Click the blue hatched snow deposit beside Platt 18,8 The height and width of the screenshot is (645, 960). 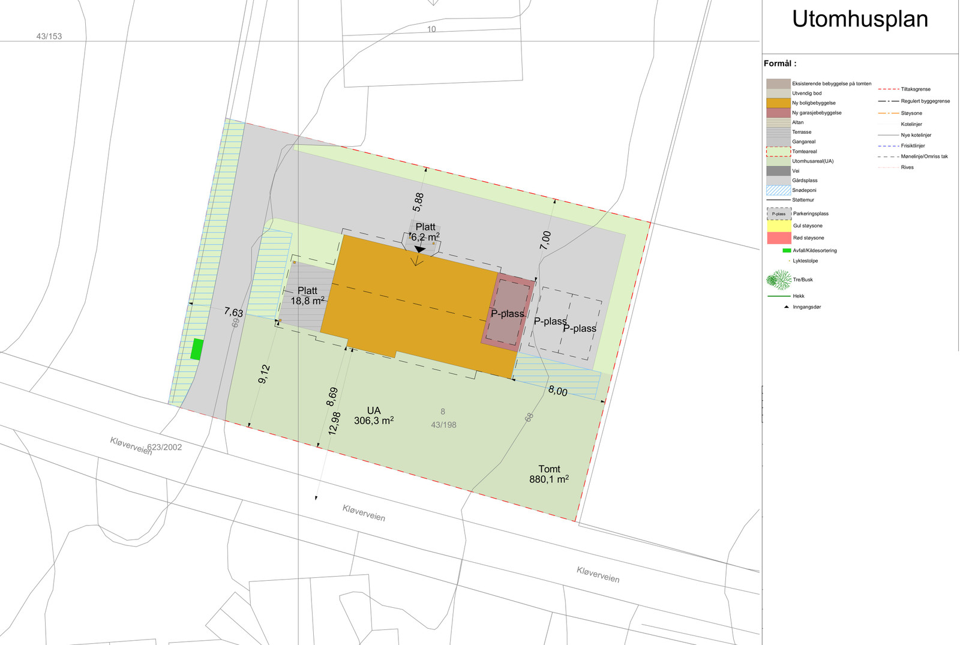pyautogui.click(x=269, y=274)
